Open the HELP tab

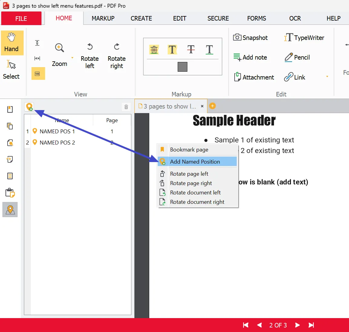(x=334, y=18)
